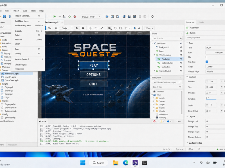225x168 pixels.
Task: Hide the PlayButton node
Action: click(x=181, y=59)
